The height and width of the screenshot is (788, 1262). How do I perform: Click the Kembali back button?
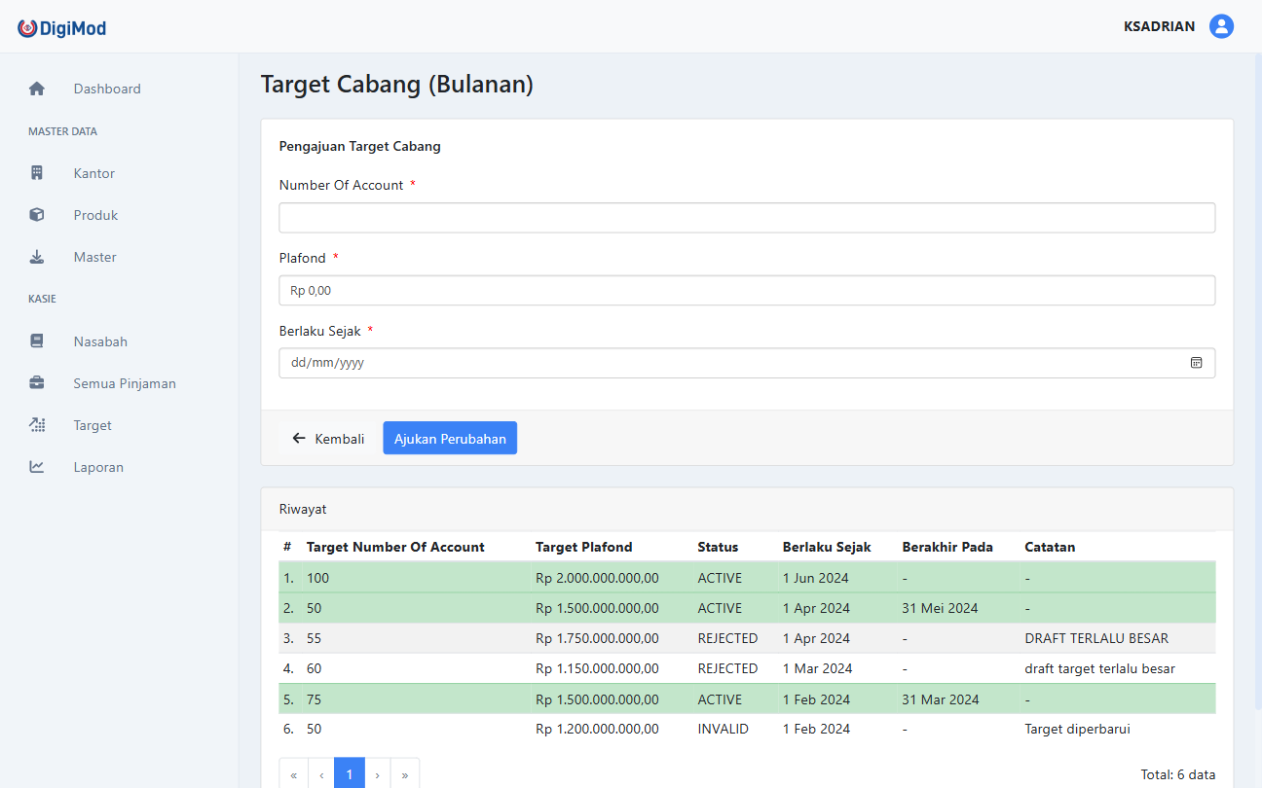[328, 439]
